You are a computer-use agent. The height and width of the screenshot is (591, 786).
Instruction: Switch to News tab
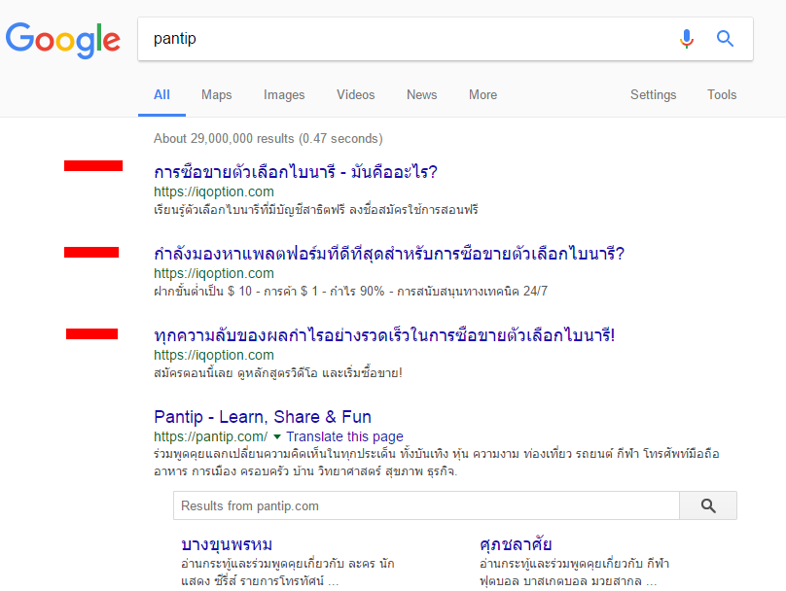(421, 94)
